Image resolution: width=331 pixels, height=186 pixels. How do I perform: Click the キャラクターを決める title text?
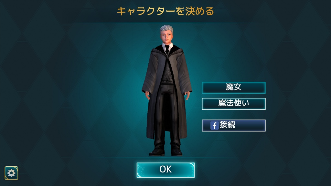165,11
